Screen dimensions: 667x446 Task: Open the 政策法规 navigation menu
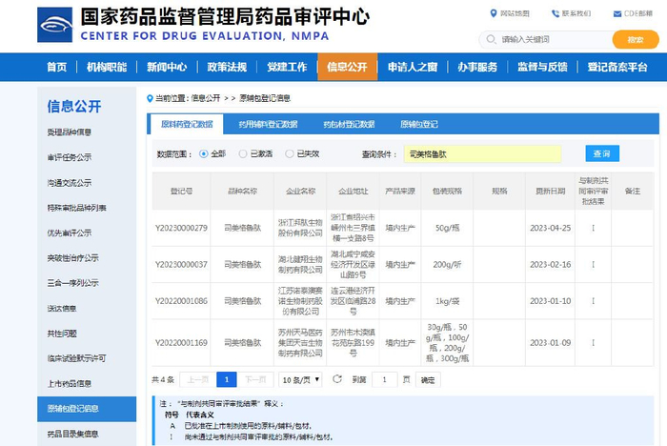pyautogui.click(x=226, y=67)
